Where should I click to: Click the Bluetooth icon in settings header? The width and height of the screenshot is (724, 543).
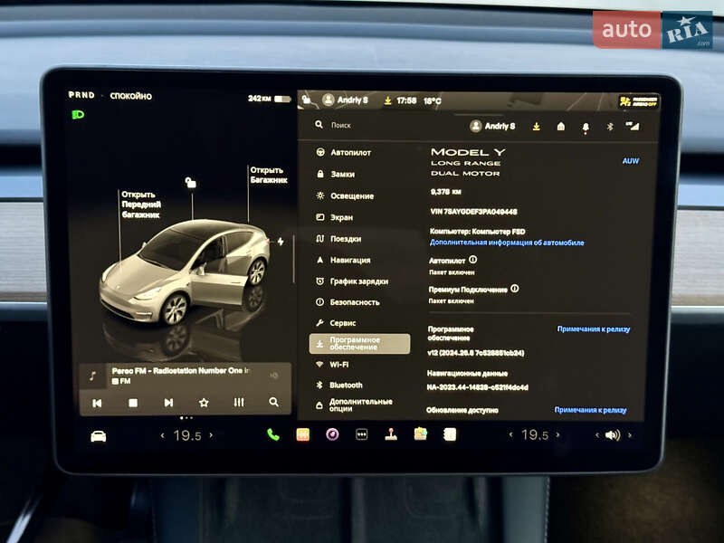(610, 127)
